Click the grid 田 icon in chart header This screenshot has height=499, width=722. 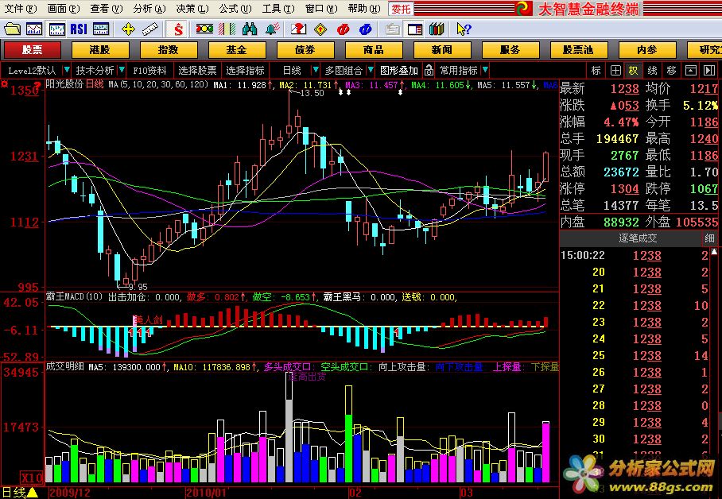(x=615, y=71)
